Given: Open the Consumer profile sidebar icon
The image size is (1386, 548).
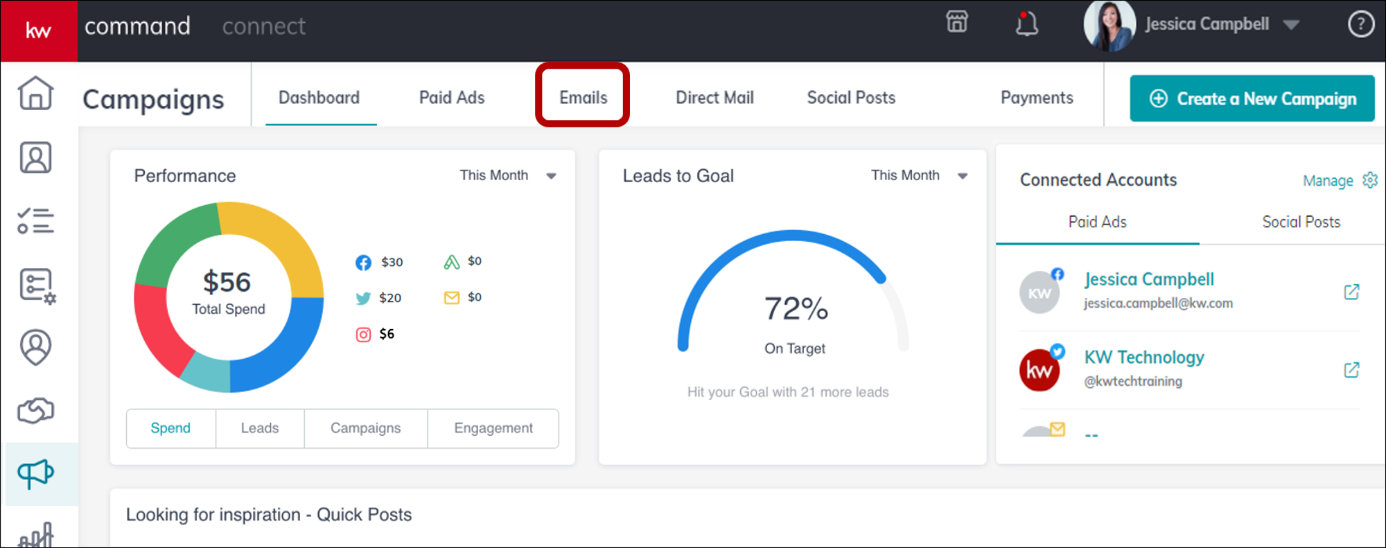Looking at the screenshot, I should [36, 348].
